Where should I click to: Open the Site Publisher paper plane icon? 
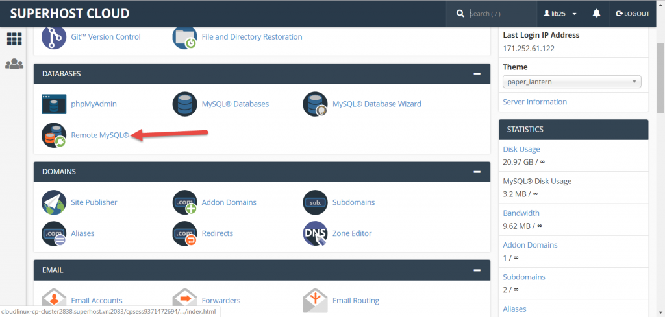[x=54, y=202]
